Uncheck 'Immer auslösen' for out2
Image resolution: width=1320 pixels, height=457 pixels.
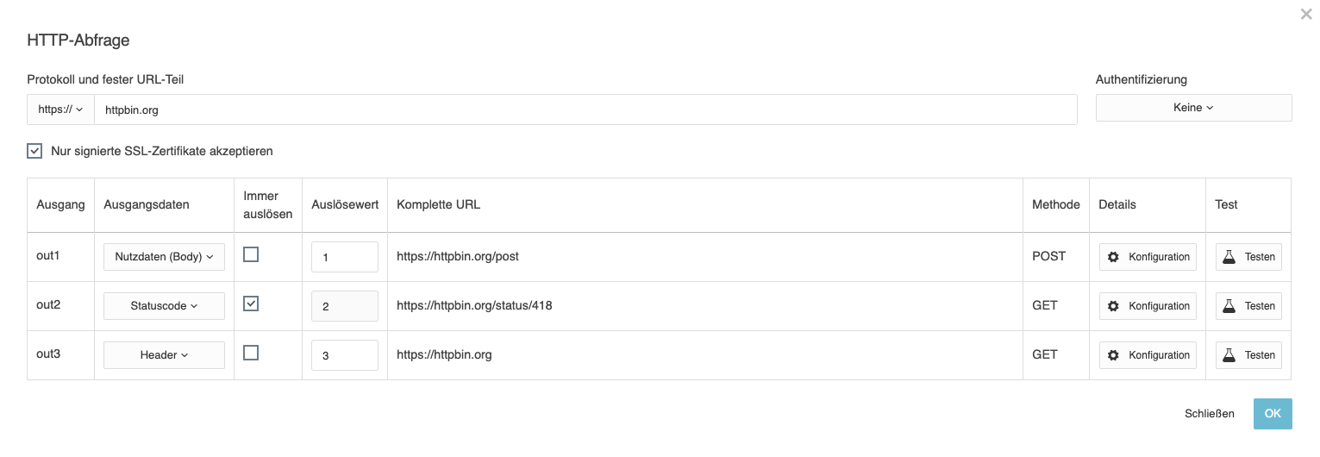(251, 304)
